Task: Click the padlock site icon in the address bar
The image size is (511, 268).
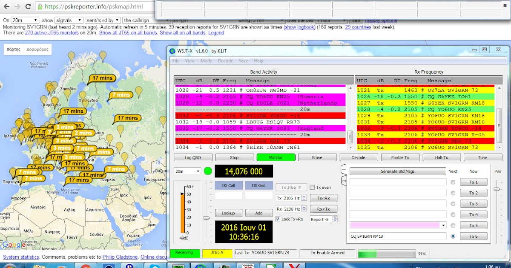Action: (40, 7)
